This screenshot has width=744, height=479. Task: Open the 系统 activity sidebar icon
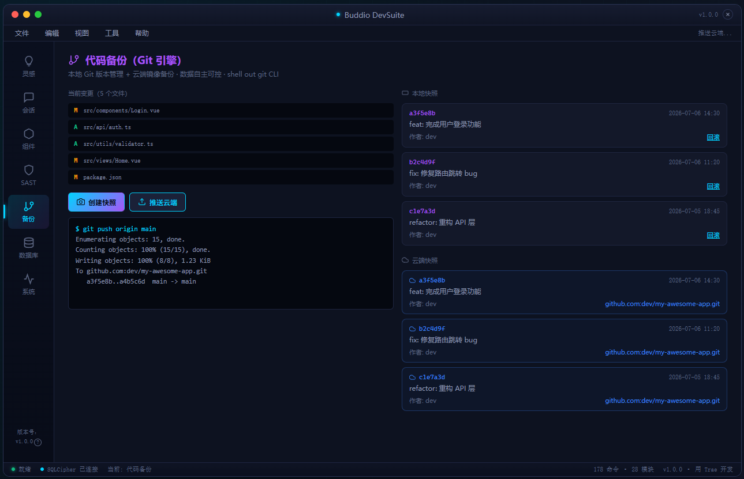click(x=28, y=284)
